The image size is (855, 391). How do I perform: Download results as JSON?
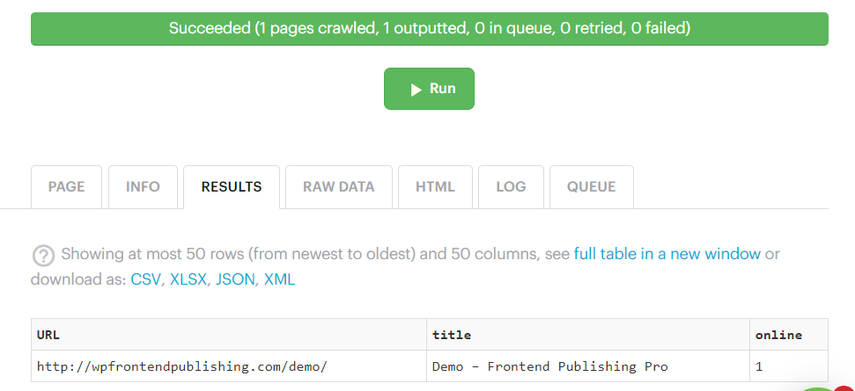pos(235,280)
